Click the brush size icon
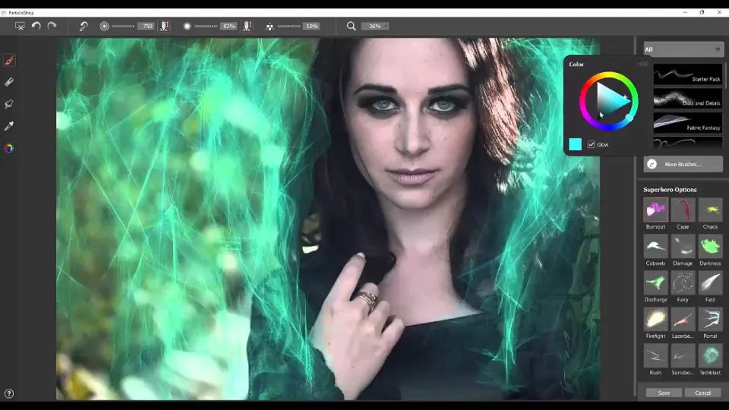 (104, 26)
